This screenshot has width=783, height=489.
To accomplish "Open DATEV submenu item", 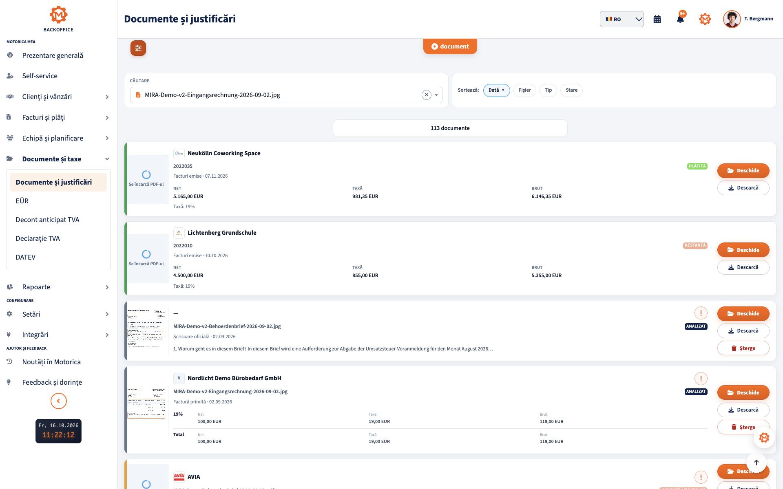I will (58, 257).
